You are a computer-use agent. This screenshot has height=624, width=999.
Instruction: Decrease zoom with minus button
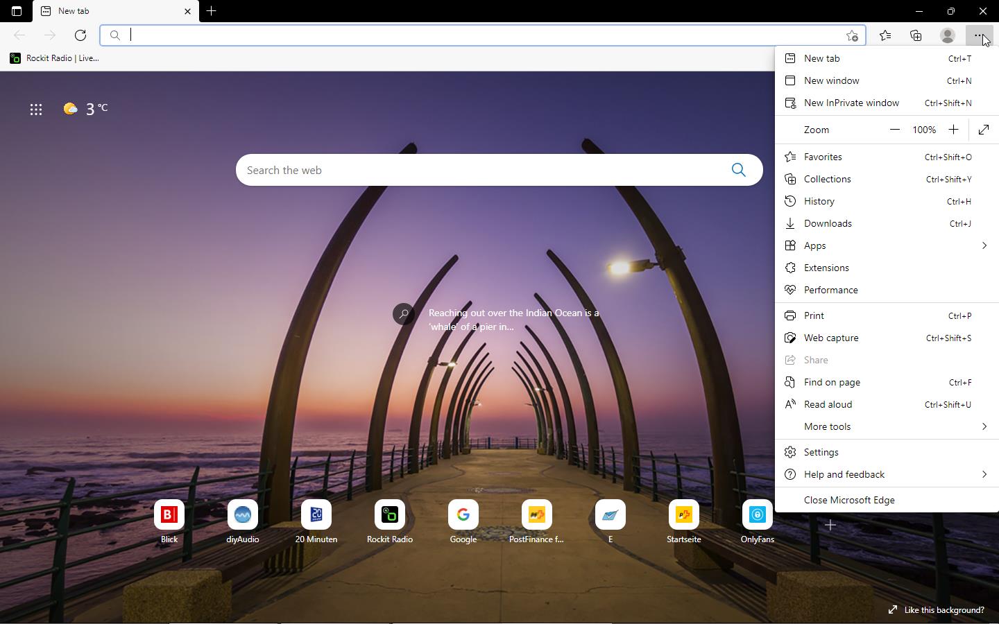tap(895, 130)
